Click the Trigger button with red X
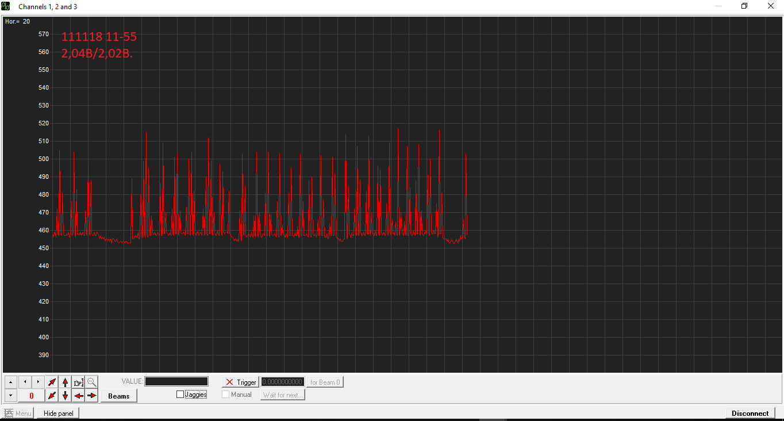 pyautogui.click(x=241, y=382)
